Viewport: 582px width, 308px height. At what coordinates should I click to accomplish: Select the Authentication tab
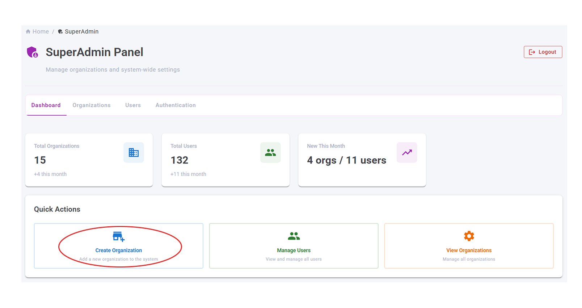tap(176, 105)
